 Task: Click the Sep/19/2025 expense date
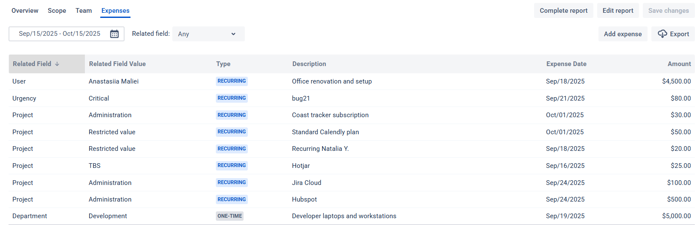[565, 216]
